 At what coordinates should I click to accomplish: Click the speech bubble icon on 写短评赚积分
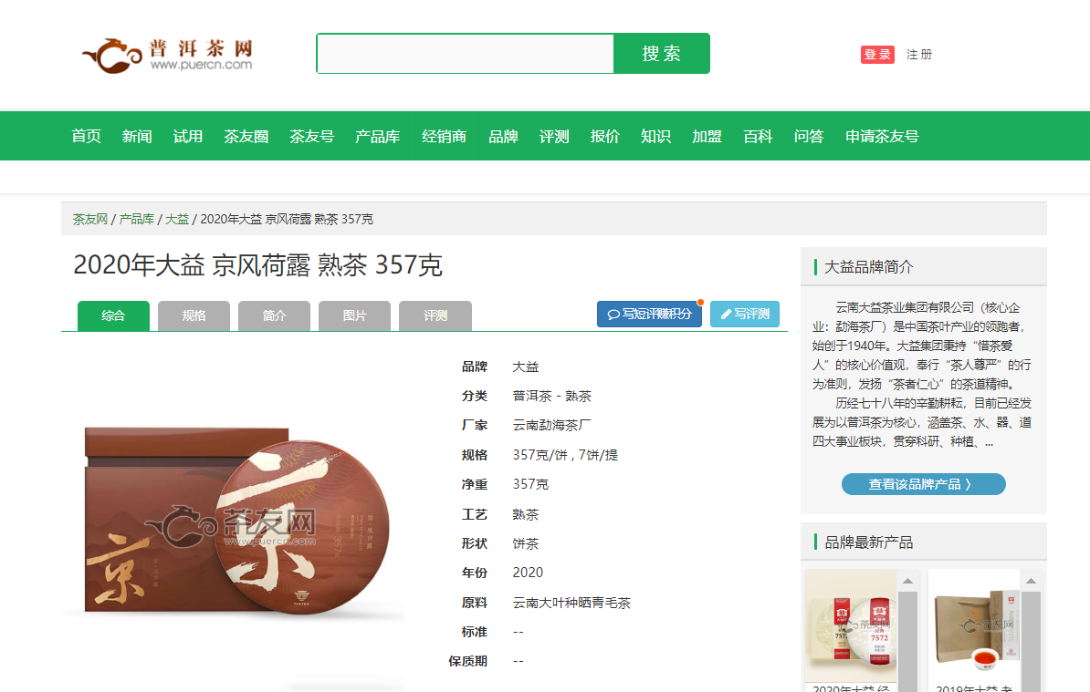(x=613, y=315)
